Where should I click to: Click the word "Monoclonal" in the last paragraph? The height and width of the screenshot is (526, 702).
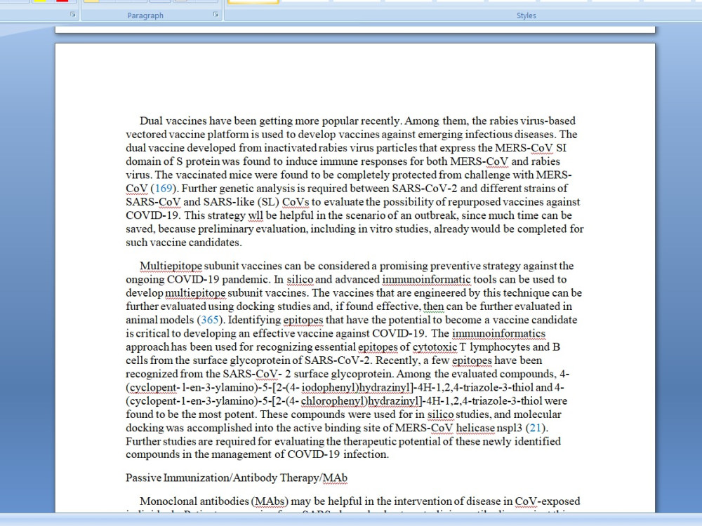(168, 501)
